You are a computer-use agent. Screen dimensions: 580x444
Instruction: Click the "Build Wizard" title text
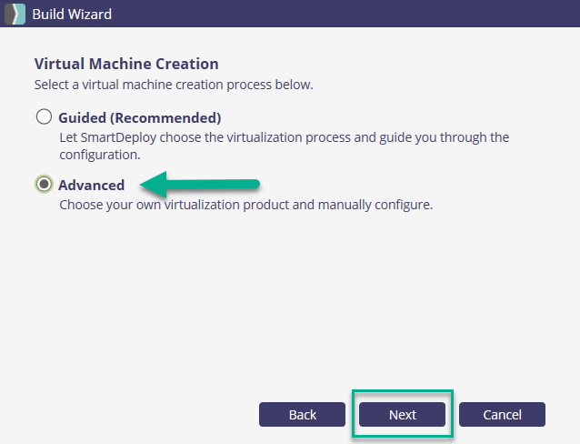[x=72, y=14]
